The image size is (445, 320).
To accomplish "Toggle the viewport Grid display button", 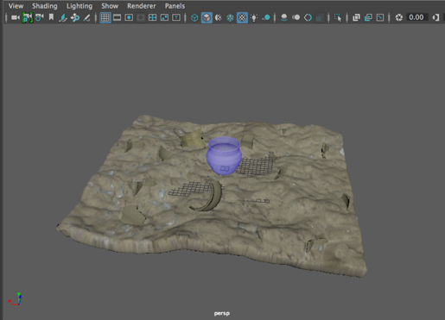I will (x=105, y=17).
